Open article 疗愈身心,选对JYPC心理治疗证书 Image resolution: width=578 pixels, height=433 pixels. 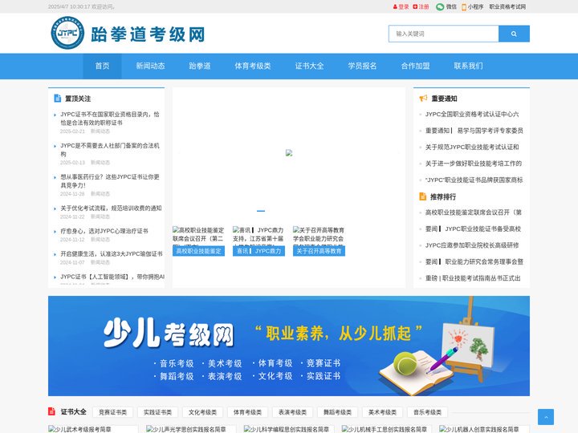point(104,231)
